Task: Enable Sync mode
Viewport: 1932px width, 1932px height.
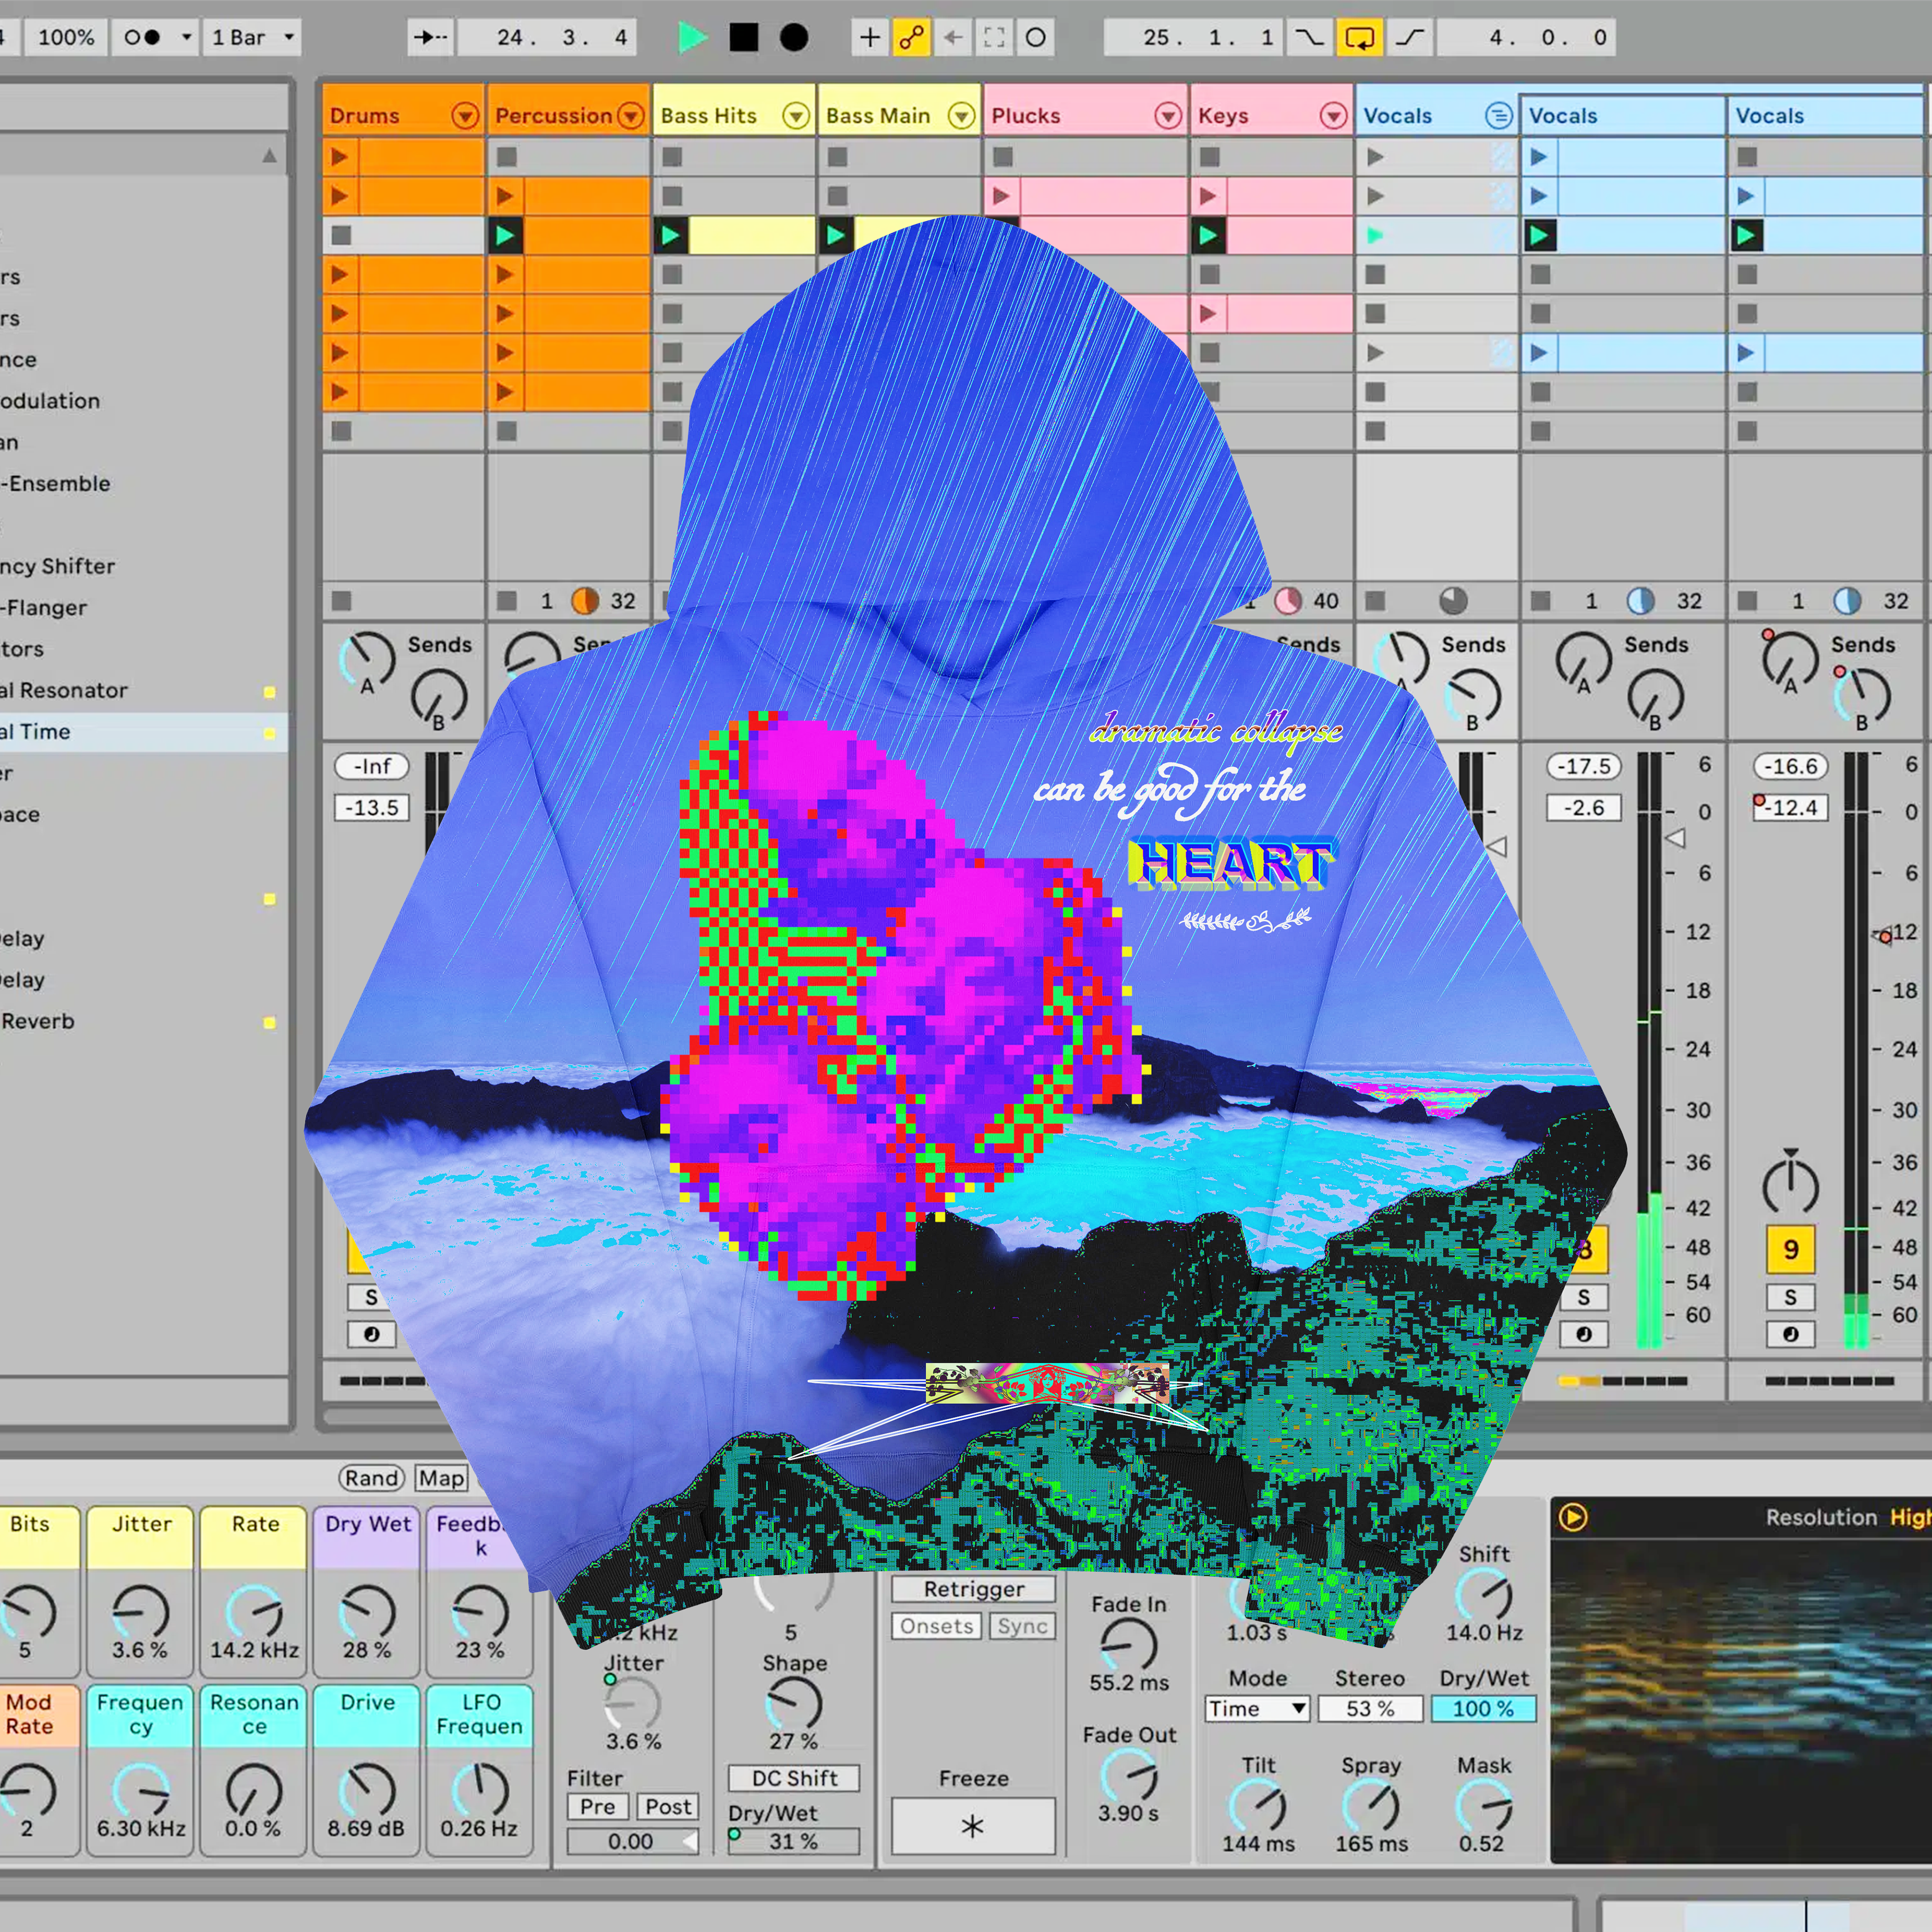Action: 1022,1626
